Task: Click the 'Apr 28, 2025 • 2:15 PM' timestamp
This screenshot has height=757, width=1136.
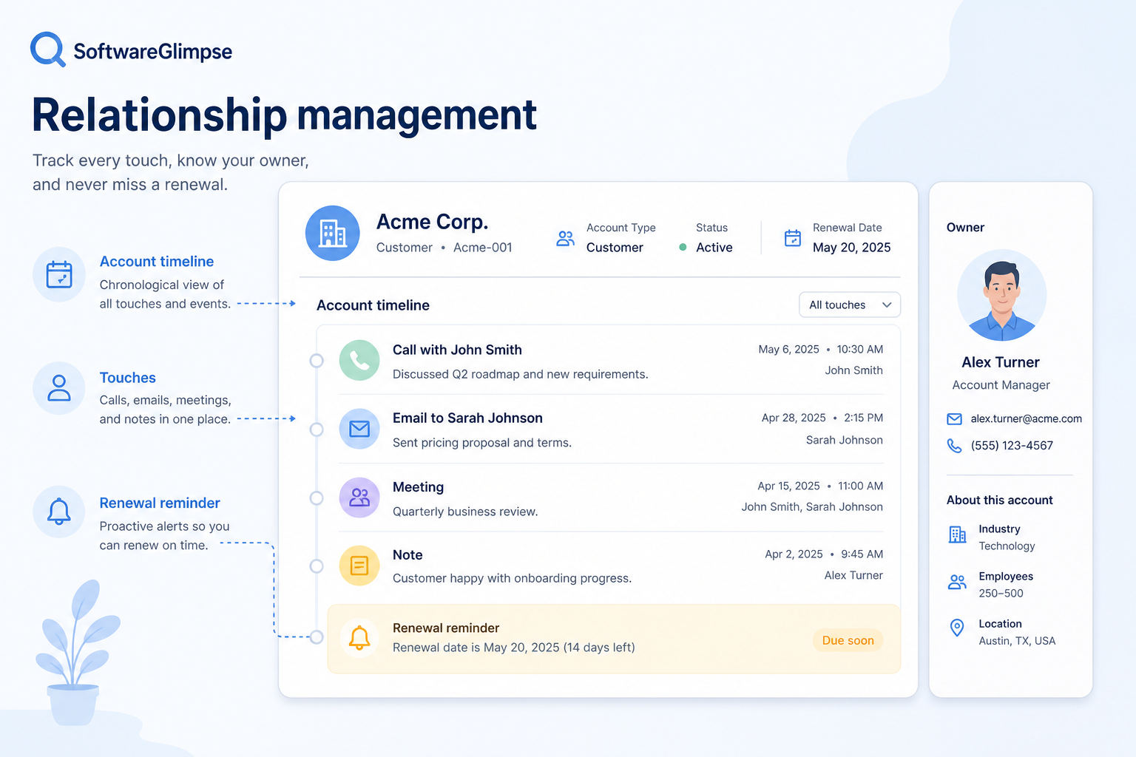Action: tap(822, 418)
